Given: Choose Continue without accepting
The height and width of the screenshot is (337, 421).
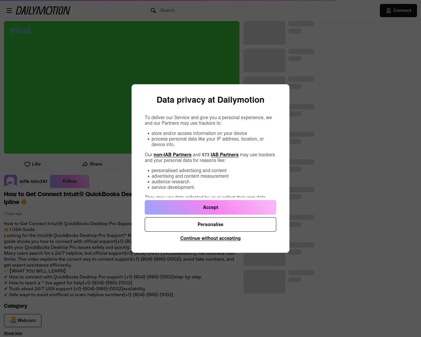Looking at the screenshot, I should [x=210, y=238].
